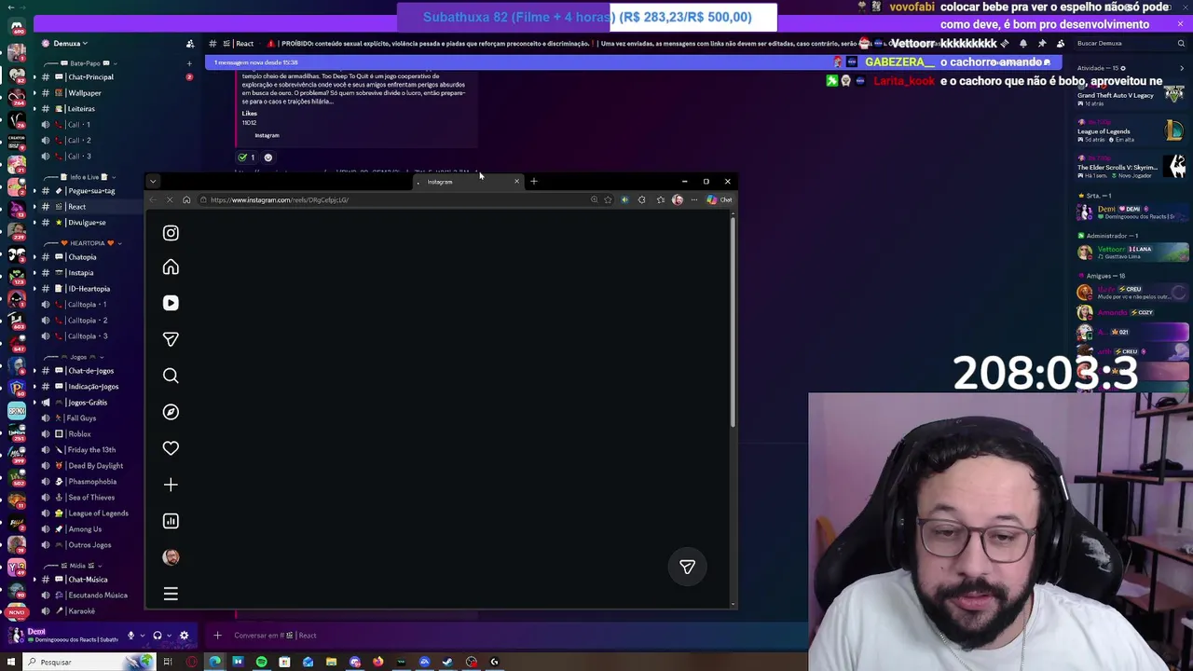Bookmark the page with the star icon

[608, 199]
